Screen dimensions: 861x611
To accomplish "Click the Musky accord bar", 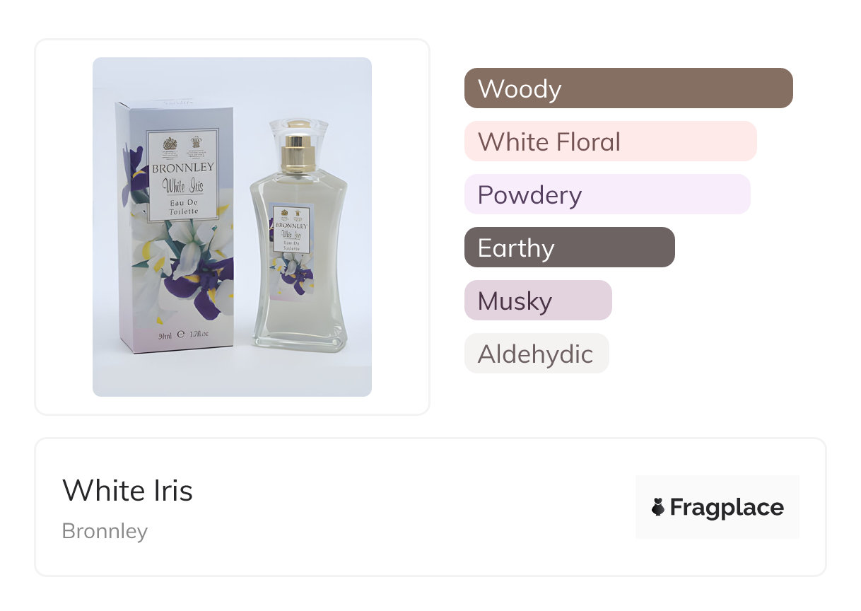I will (537, 301).
